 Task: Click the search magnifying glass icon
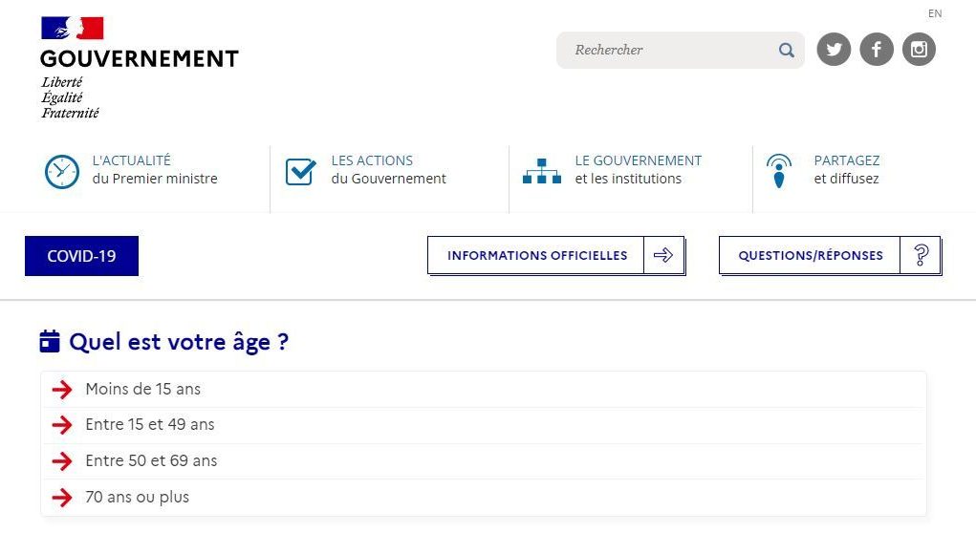pos(786,51)
